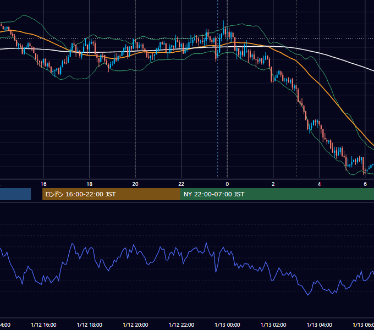Click the hour label 16 under the price chart
This screenshot has width=374, height=330.
(x=43, y=184)
